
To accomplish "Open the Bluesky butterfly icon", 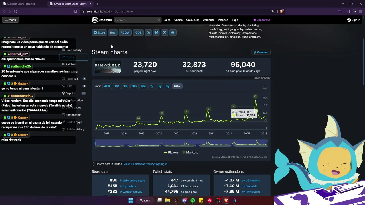I will coord(156,32).
